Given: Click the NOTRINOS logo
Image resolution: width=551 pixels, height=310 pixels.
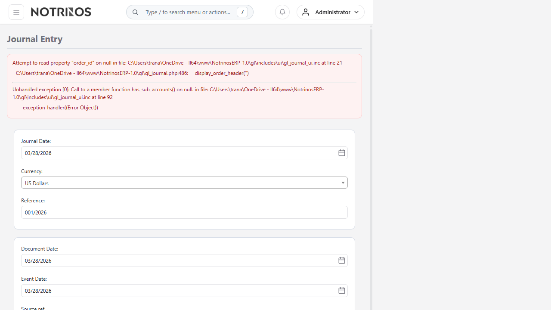Looking at the screenshot, I should [x=61, y=12].
